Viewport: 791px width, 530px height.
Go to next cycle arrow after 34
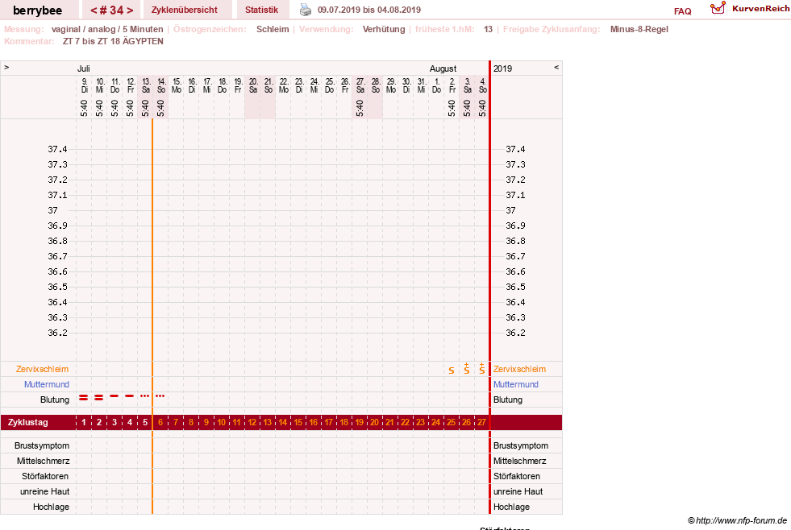click(130, 10)
